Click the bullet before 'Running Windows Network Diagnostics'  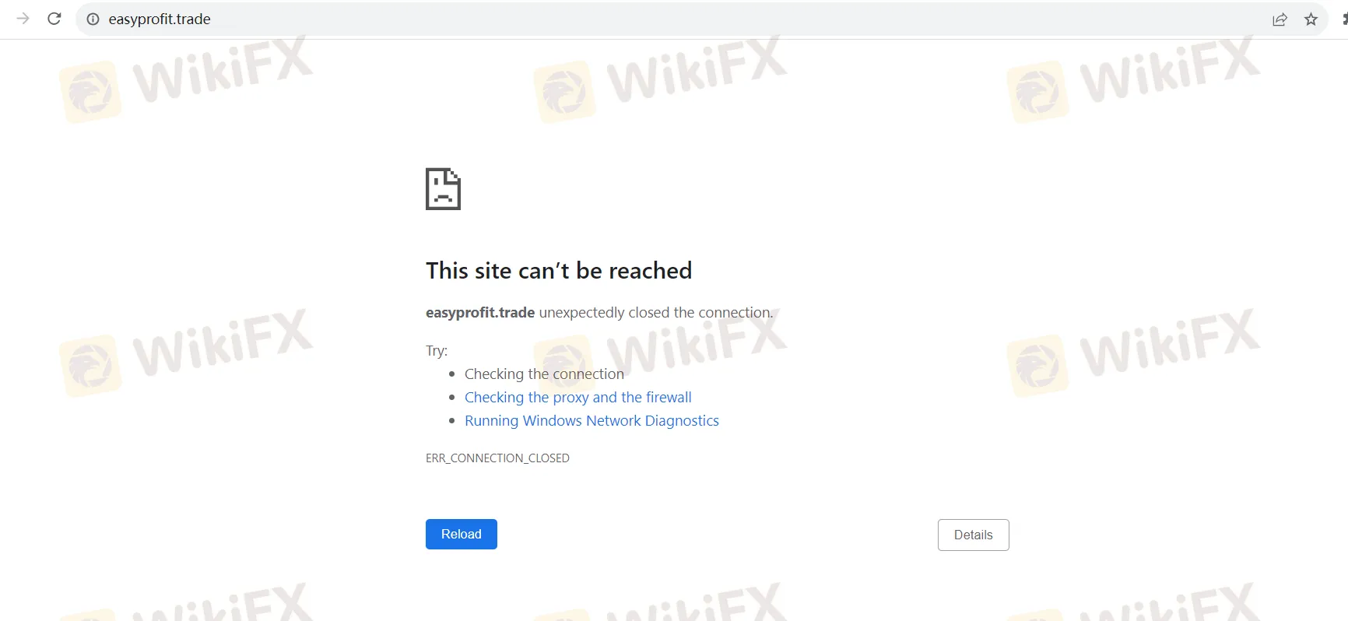pos(451,421)
